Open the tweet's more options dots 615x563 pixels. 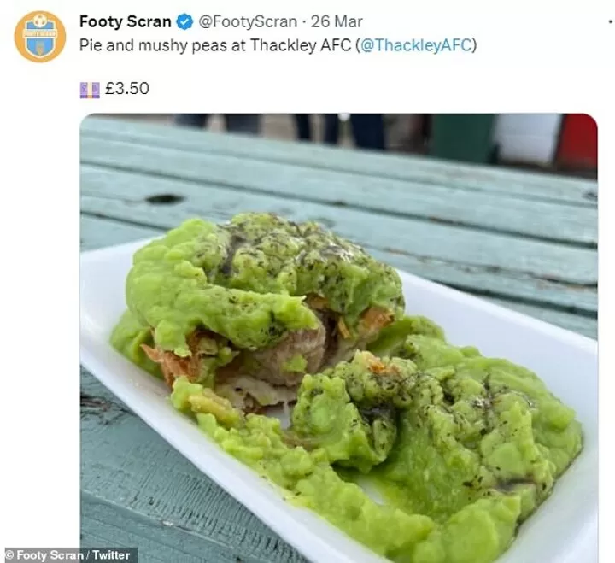610,22
